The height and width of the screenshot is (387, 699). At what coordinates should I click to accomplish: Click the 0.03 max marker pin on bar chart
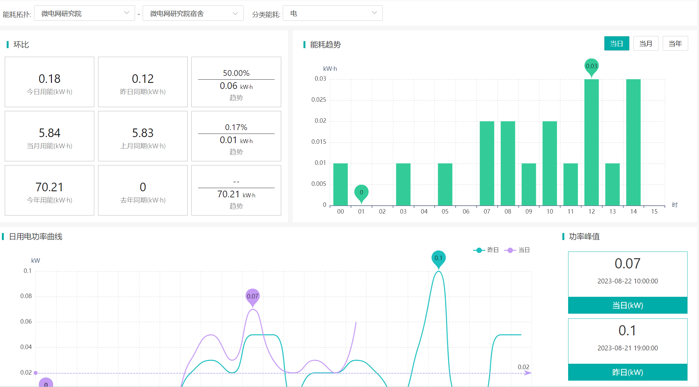pos(591,66)
